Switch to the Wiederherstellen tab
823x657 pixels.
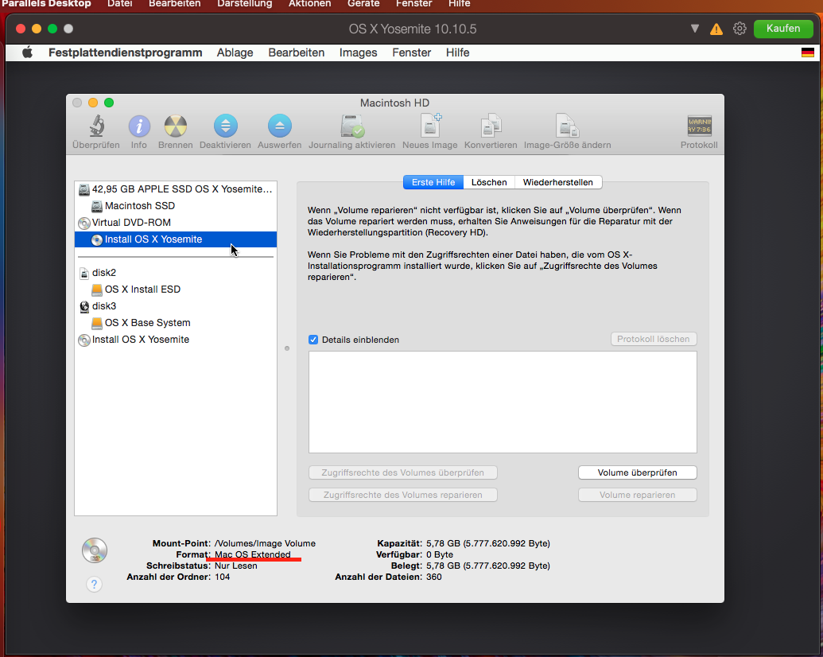[x=558, y=182]
